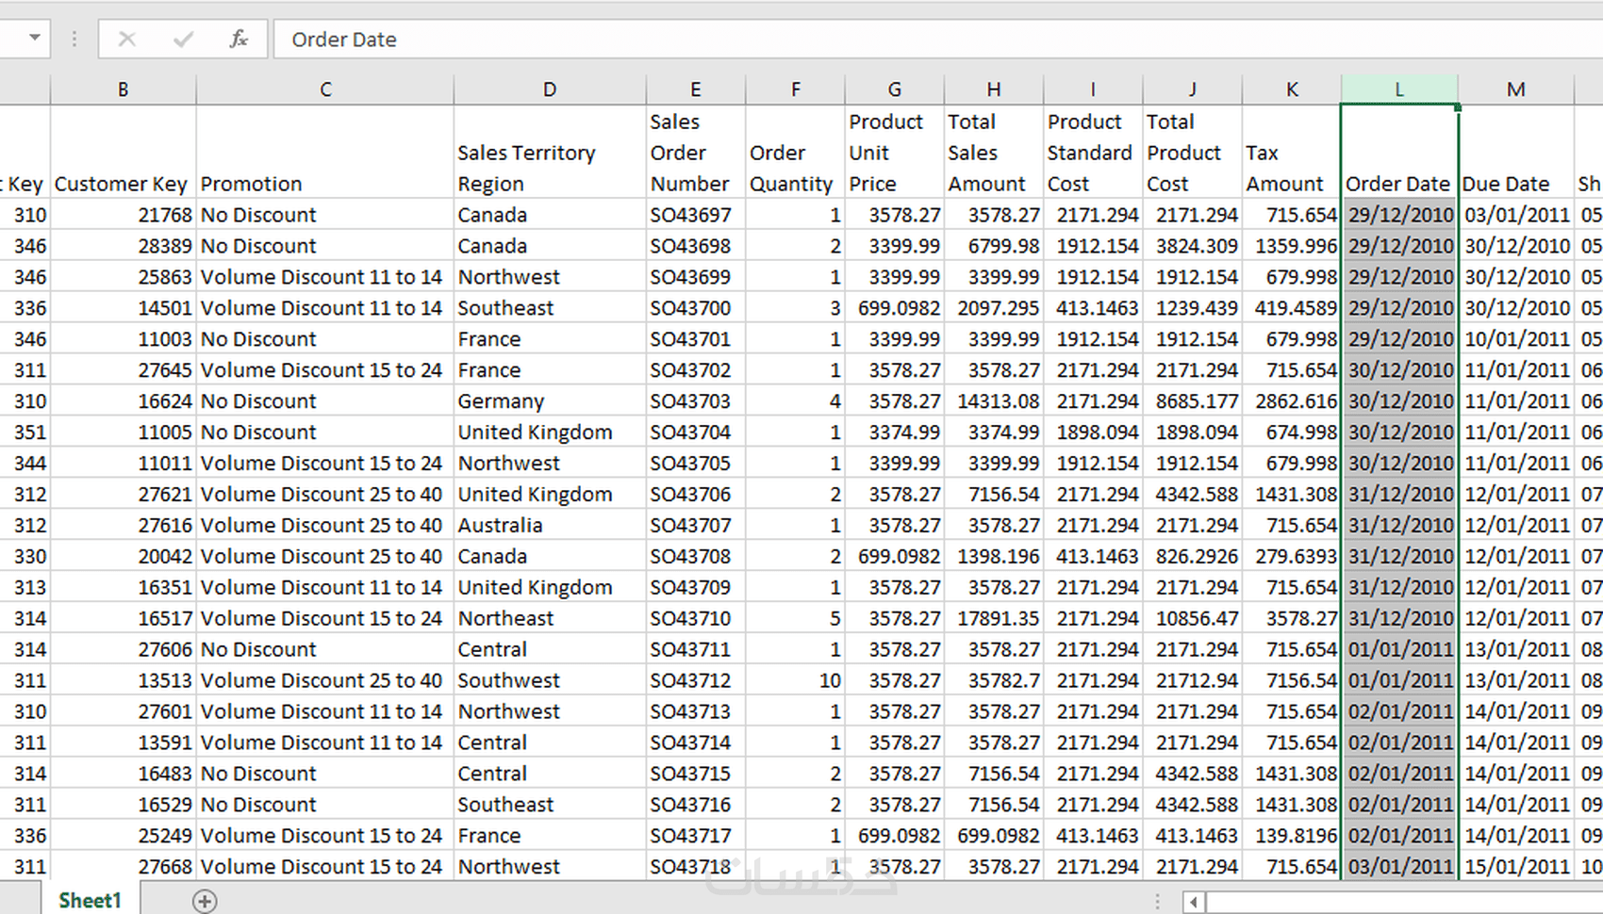Click the horizontal scrollbar left arrow
The image size is (1603, 914).
[1193, 902]
